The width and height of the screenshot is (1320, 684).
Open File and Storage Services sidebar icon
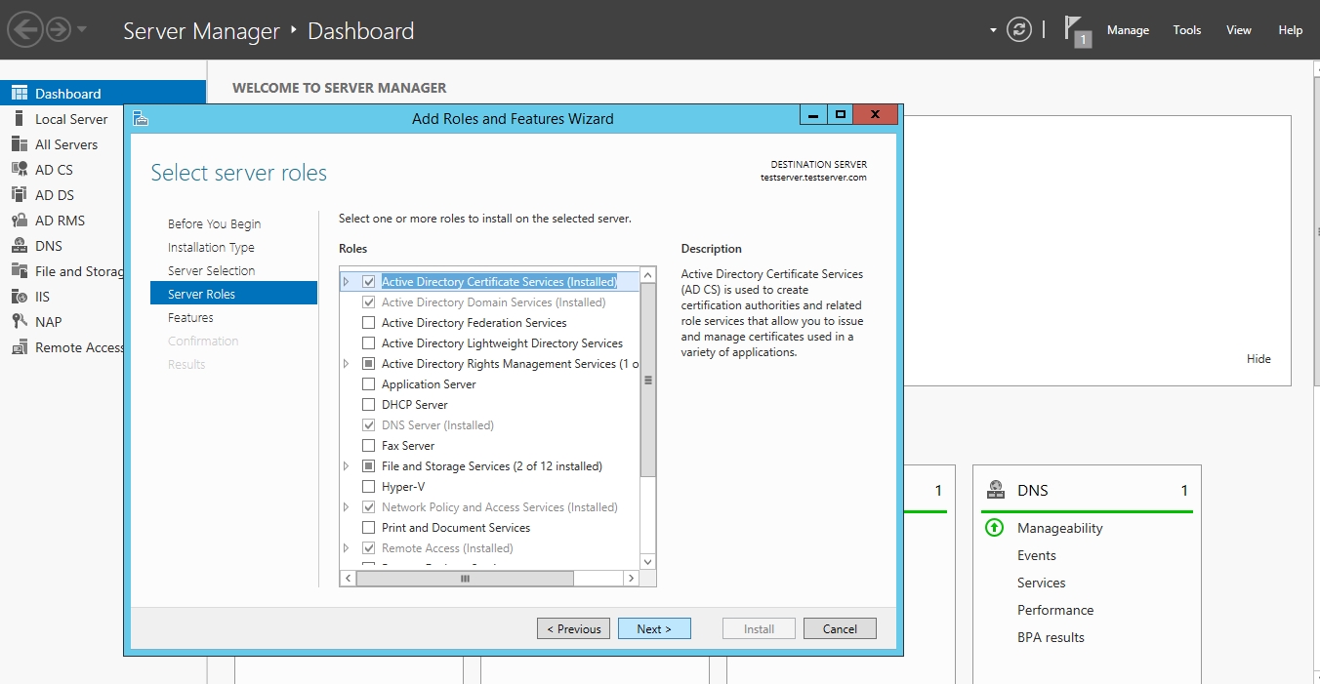tap(19, 270)
